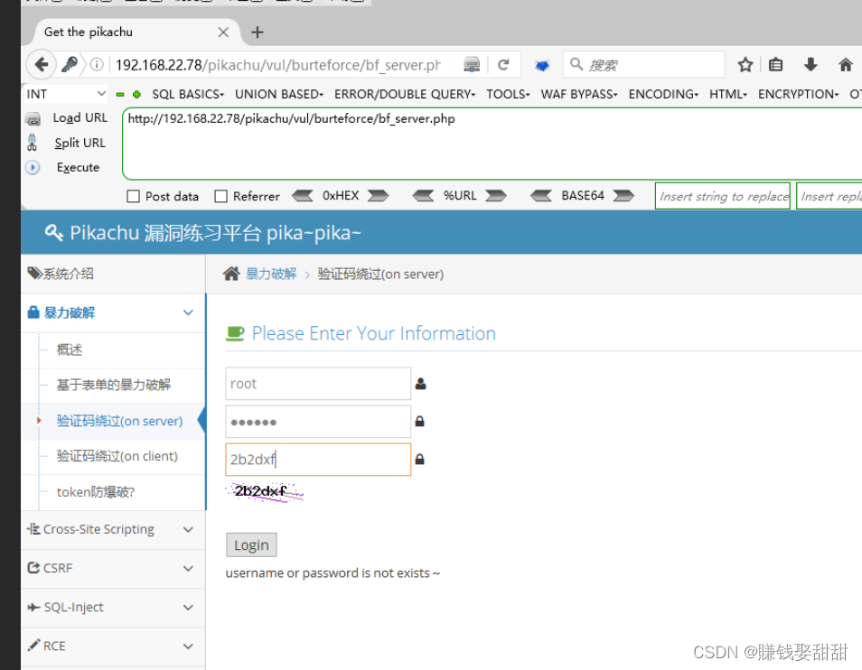Image resolution: width=862 pixels, height=670 pixels.
Task: Click the blue fox extension icon
Action: click(542, 65)
